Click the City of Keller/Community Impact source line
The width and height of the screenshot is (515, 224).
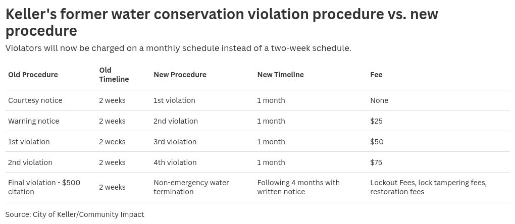click(x=75, y=214)
